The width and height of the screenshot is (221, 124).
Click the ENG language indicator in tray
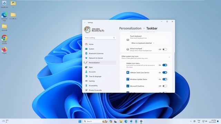click(199, 121)
